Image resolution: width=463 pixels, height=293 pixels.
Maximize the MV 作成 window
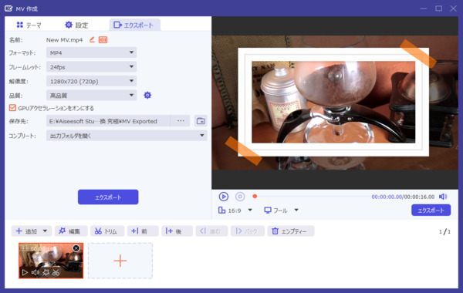[438, 8]
